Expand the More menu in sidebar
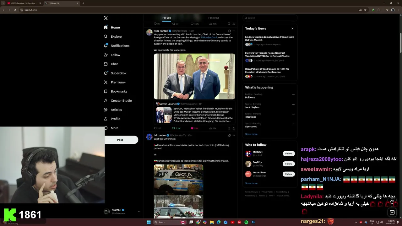 111,128
